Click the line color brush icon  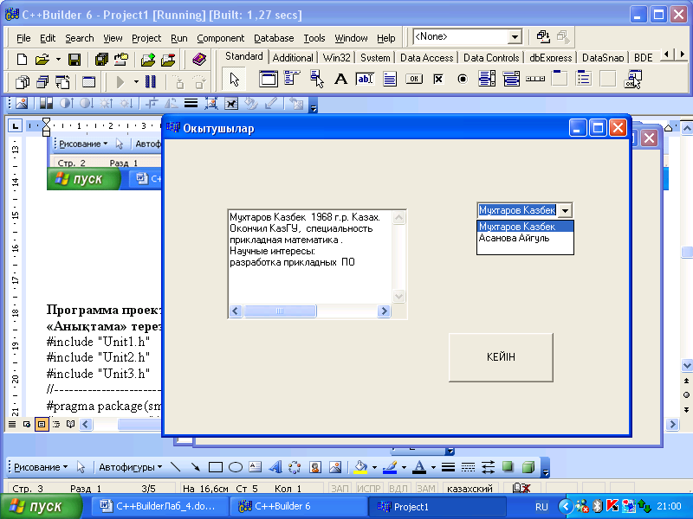coord(390,467)
